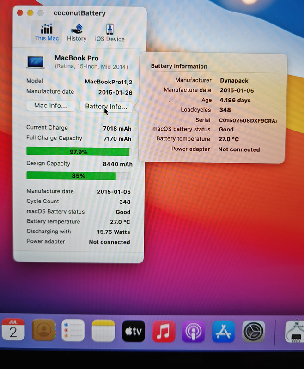Open Contacts from the dock
304x369 pixels.
(x=44, y=330)
